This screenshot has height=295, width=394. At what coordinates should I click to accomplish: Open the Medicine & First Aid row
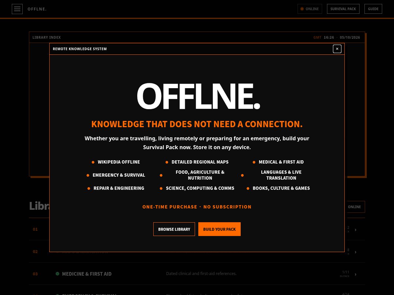(197, 274)
